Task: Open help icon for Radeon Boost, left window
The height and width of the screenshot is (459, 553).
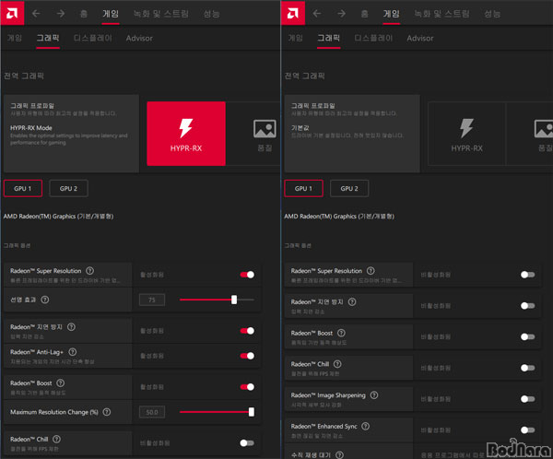Action: pyautogui.click(x=60, y=382)
